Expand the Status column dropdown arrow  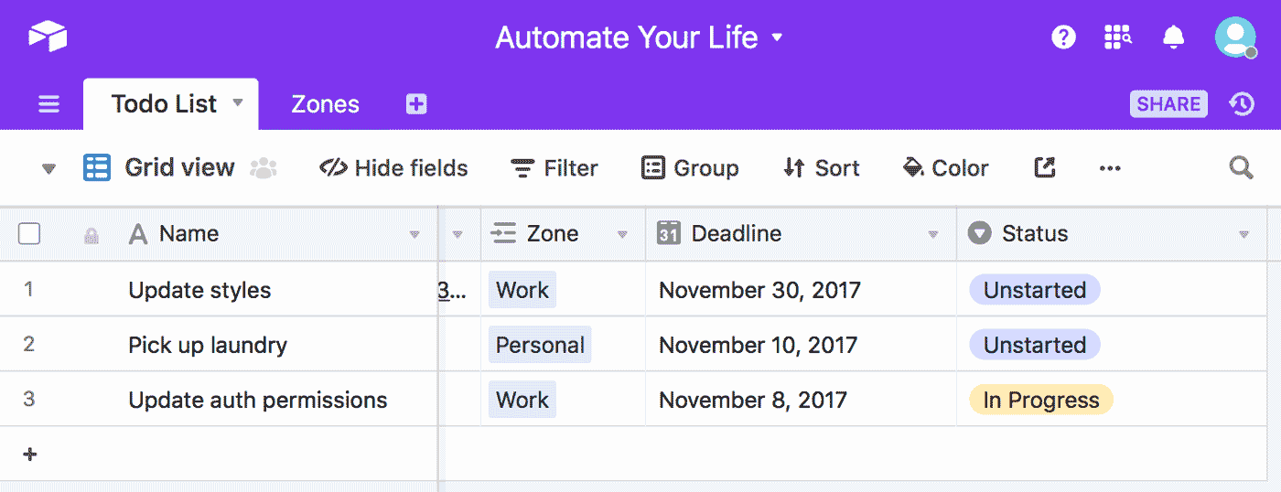pyautogui.click(x=1243, y=235)
